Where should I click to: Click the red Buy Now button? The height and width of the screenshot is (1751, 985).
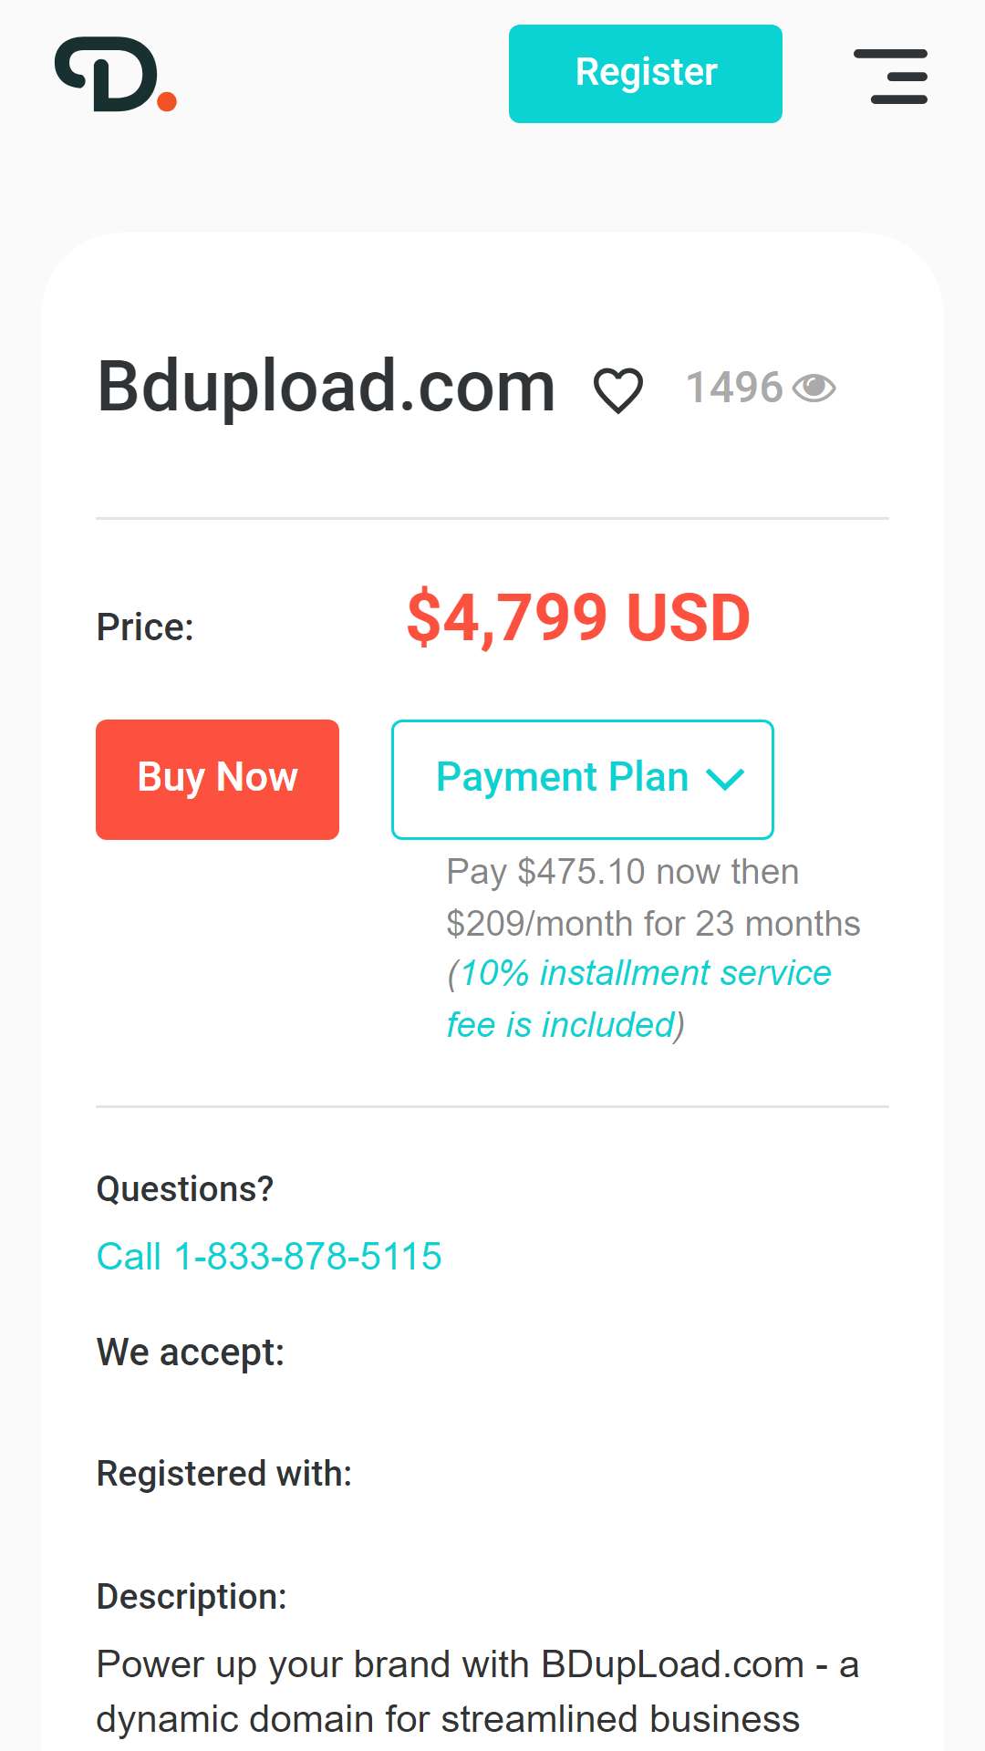217,780
